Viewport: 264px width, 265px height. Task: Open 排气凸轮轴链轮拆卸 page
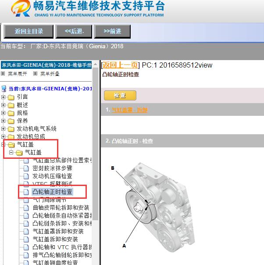pyautogui.click(x=62, y=255)
